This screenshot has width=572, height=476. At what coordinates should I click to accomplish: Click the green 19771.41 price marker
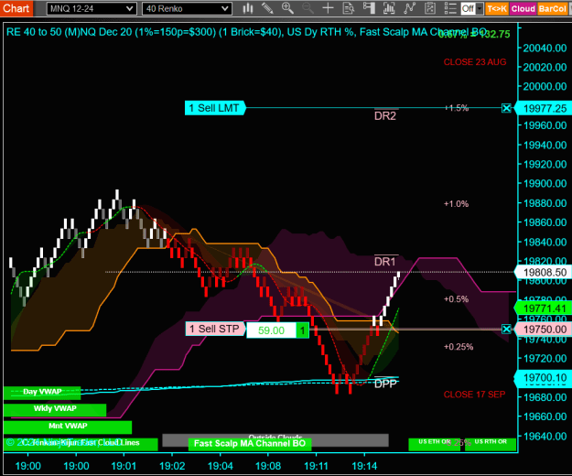pyautogui.click(x=544, y=308)
